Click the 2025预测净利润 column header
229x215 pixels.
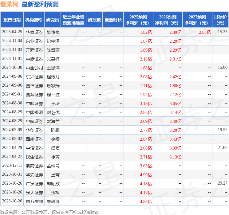138,20
